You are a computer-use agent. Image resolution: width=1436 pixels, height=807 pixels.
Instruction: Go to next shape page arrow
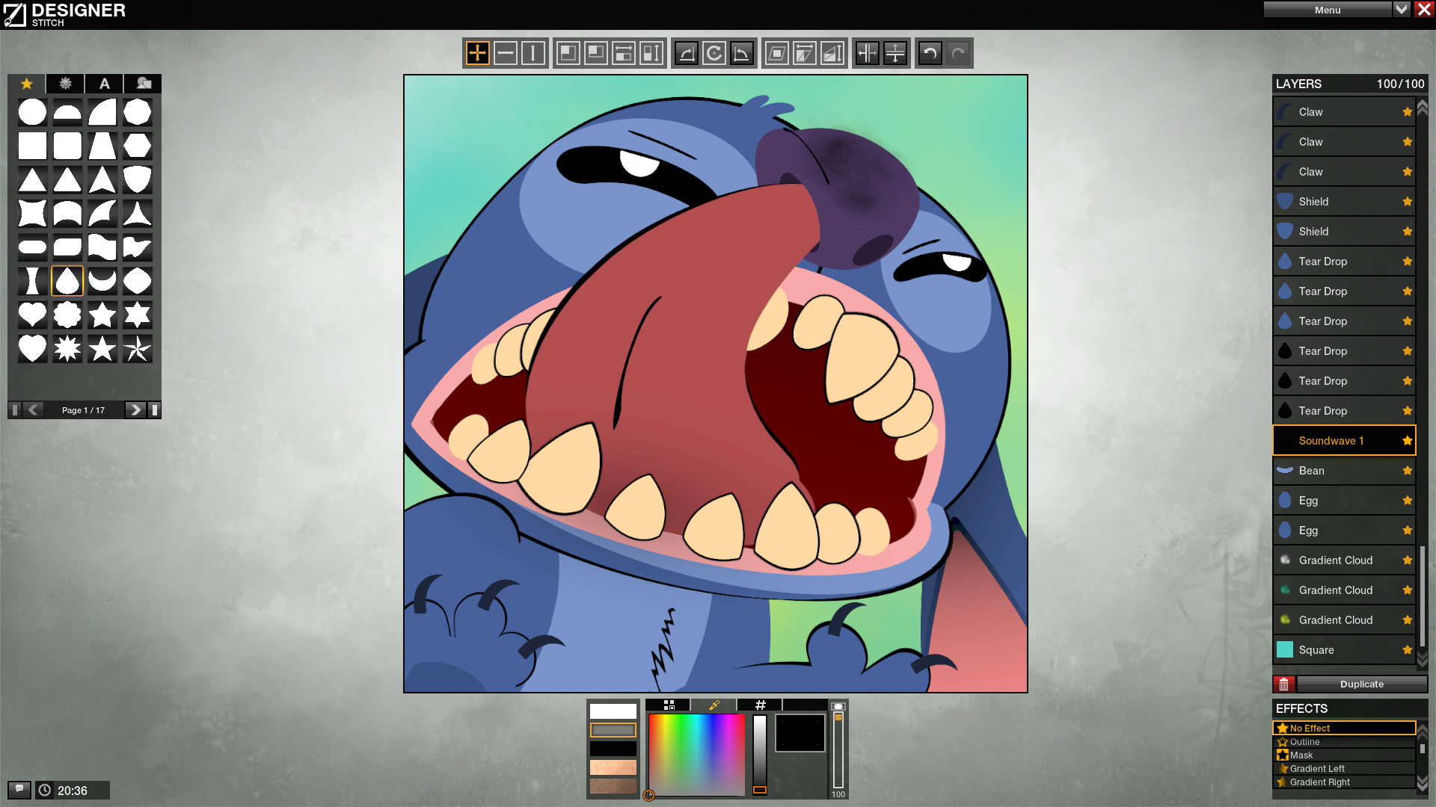click(135, 409)
